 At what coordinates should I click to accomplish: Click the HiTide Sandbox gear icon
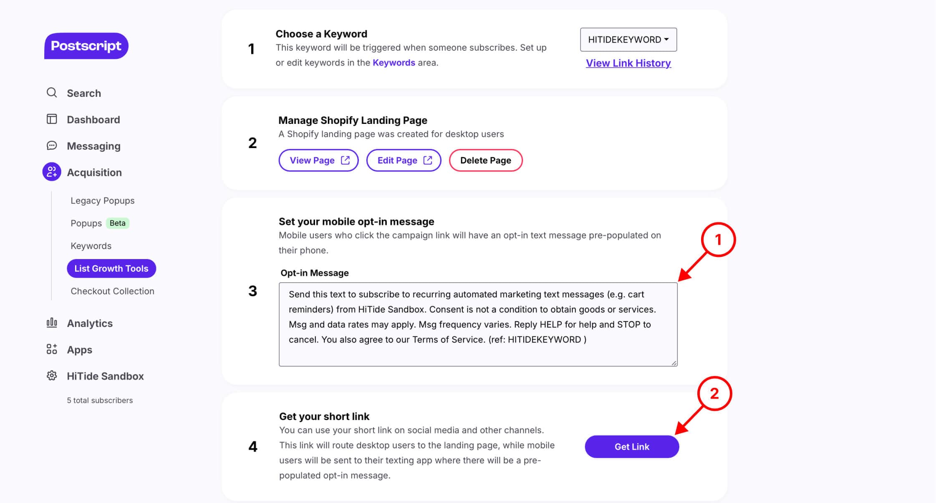(x=52, y=376)
